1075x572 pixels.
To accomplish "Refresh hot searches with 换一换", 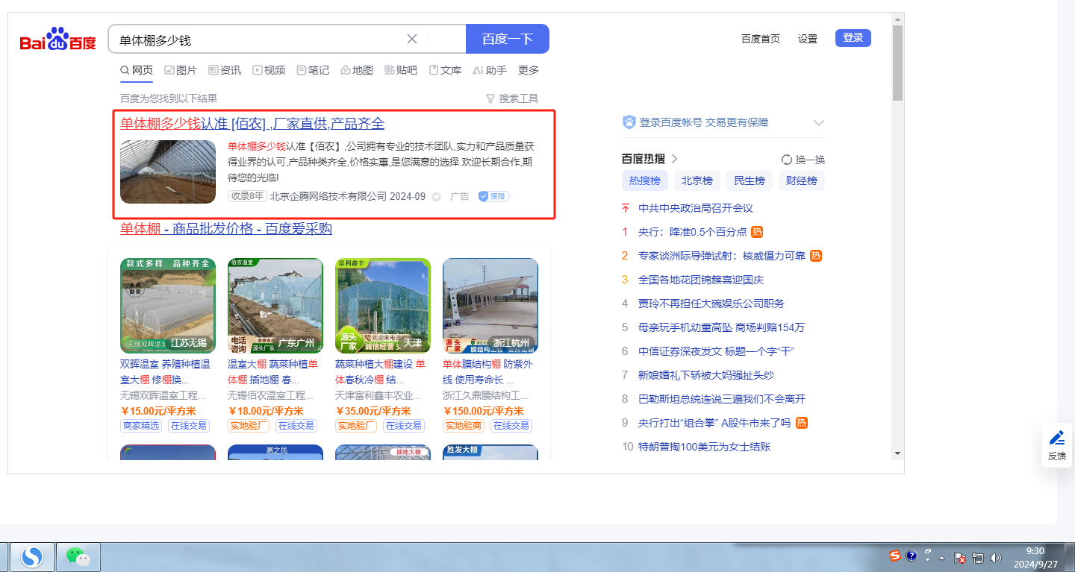I will click(x=803, y=160).
